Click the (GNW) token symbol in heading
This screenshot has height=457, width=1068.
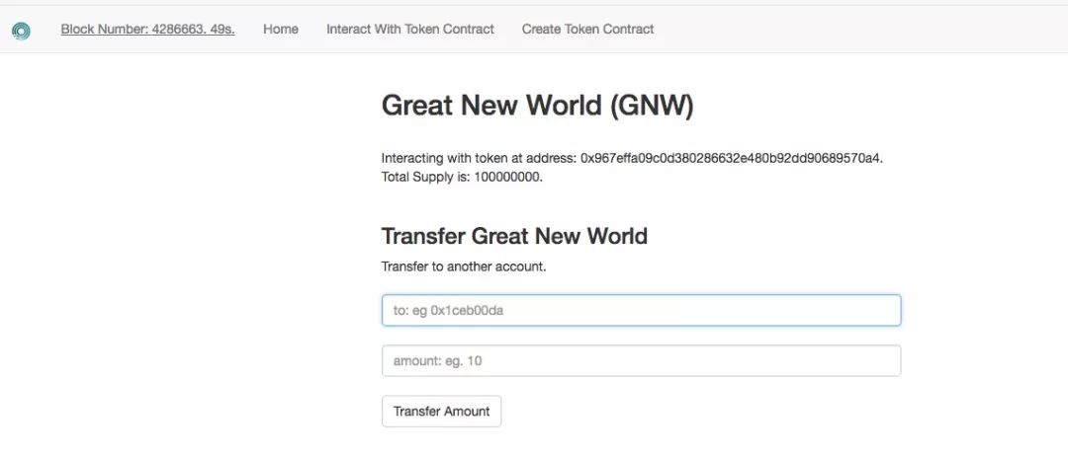[x=652, y=106]
